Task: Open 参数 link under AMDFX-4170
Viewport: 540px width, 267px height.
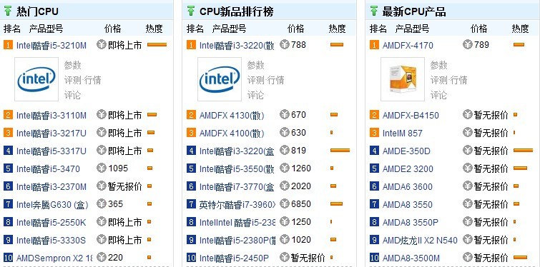Action: pos(438,65)
